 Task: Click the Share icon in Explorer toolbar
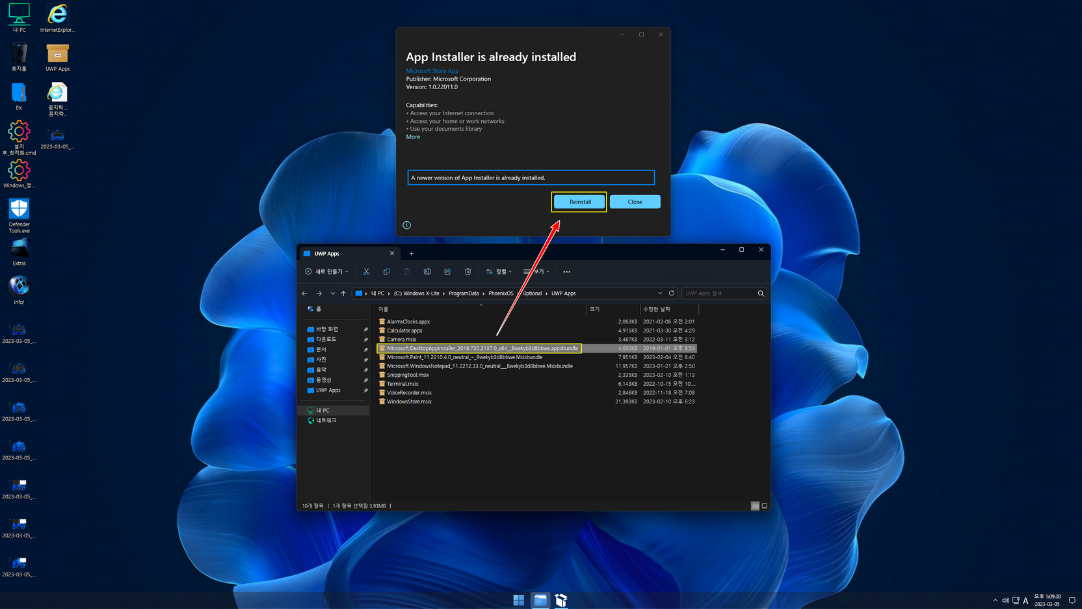pos(447,271)
